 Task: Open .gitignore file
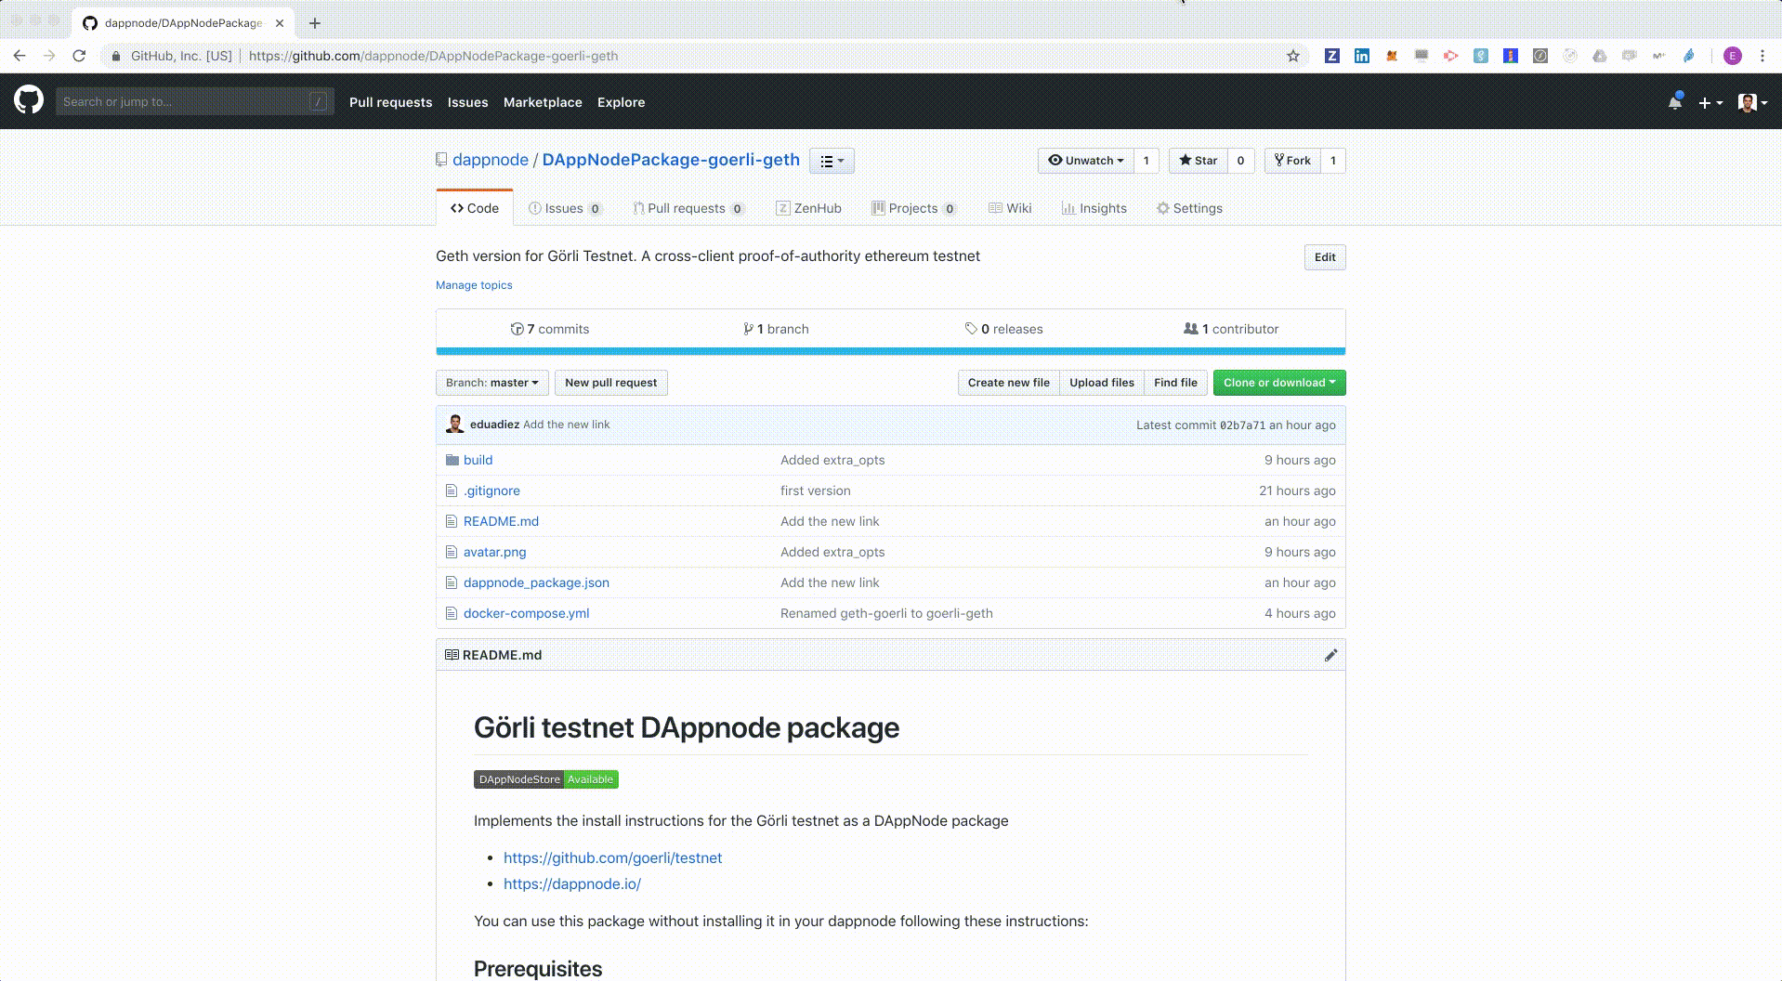click(x=491, y=490)
